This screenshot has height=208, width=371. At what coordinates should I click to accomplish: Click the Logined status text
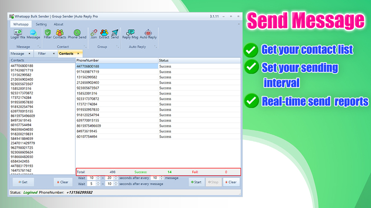30,193
